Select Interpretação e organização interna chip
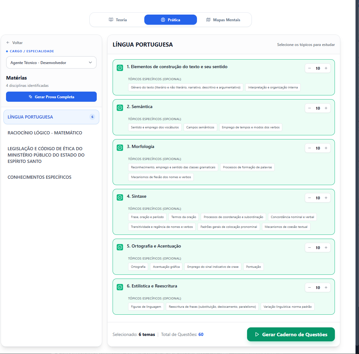Viewport: 359px width, 354px height. point(273,87)
